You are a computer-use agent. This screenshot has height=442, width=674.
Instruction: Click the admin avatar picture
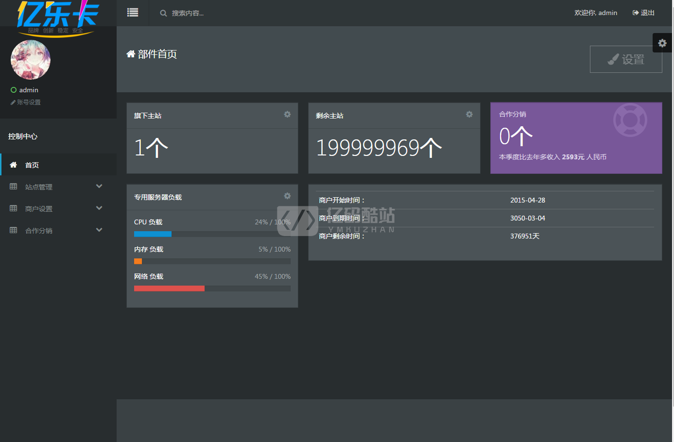(x=31, y=60)
